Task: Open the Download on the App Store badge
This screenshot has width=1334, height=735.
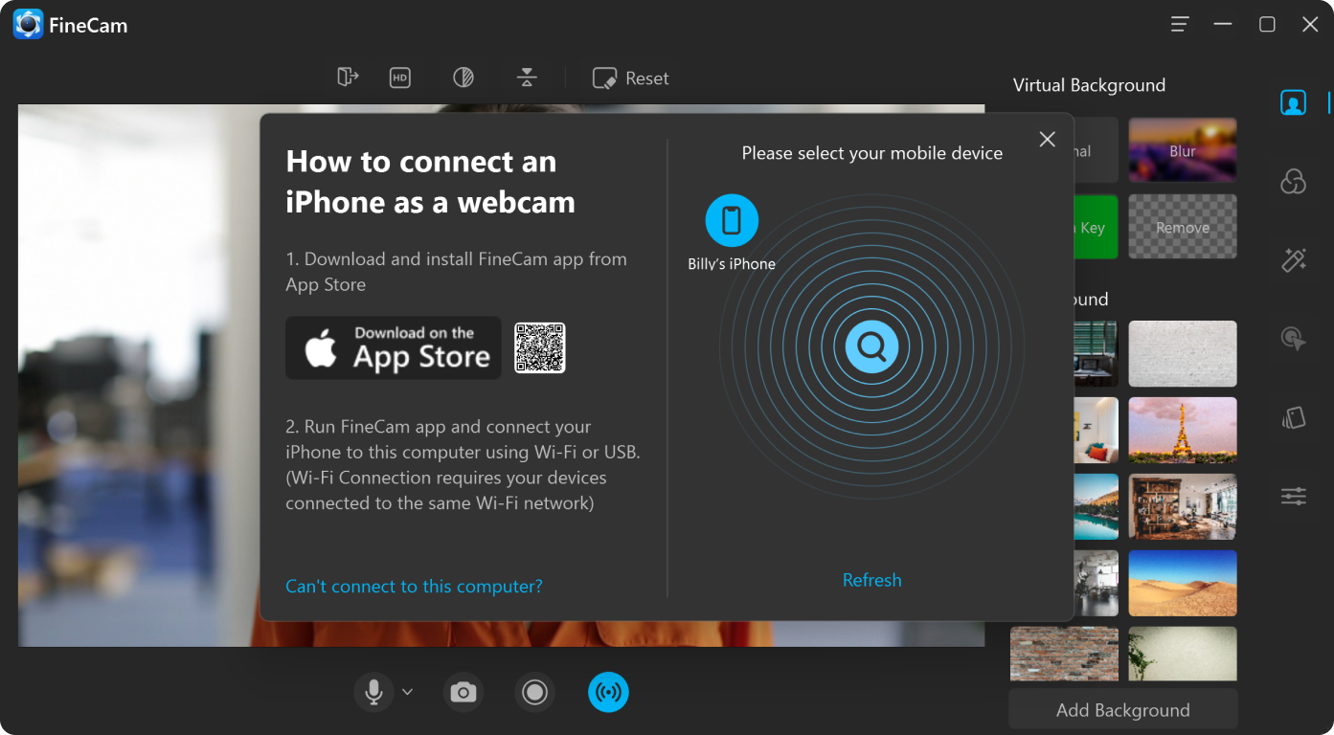Action: (394, 347)
